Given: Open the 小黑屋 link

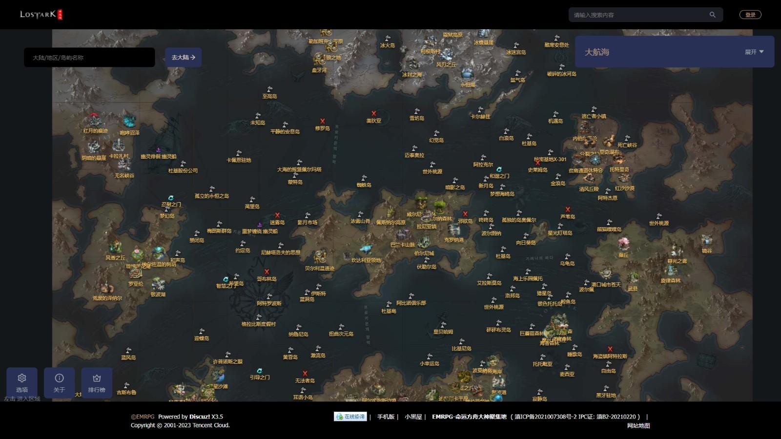Looking at the screenshot, I should click(x=413, y=417).
